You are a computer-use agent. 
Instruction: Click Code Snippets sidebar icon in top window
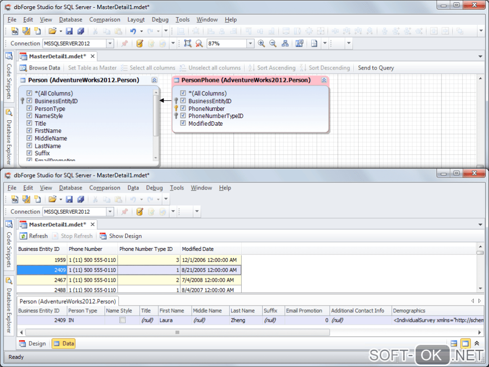[9, 56]
